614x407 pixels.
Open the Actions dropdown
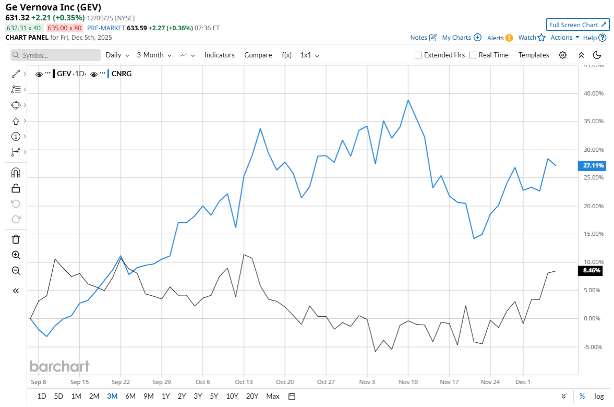coord(564,38)
